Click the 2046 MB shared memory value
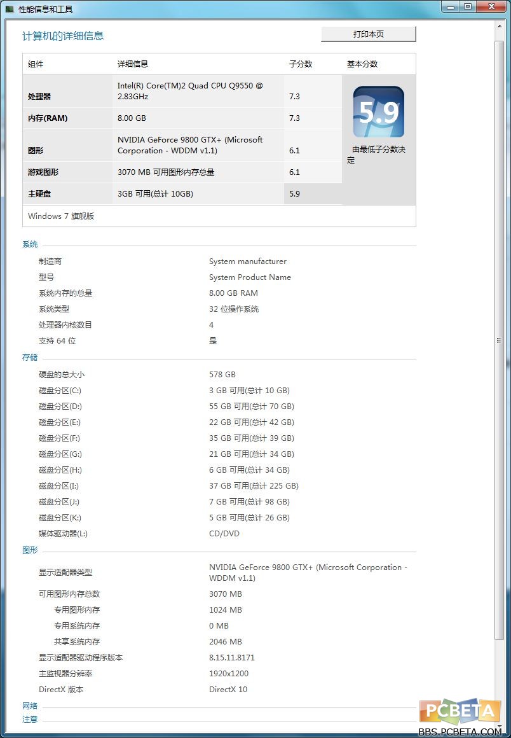The width and height of the screenshot is (511, 738). pos(226,642)
